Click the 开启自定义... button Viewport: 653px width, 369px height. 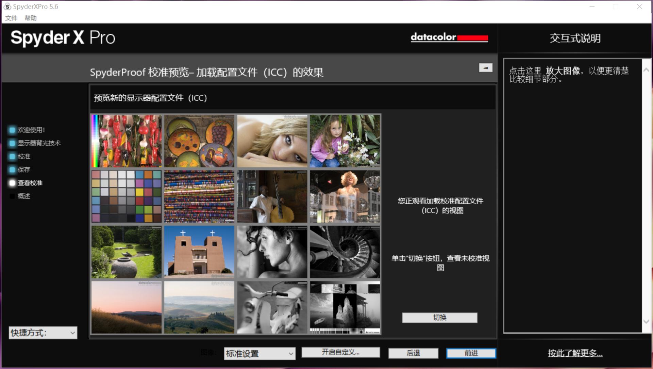point(340,352)
